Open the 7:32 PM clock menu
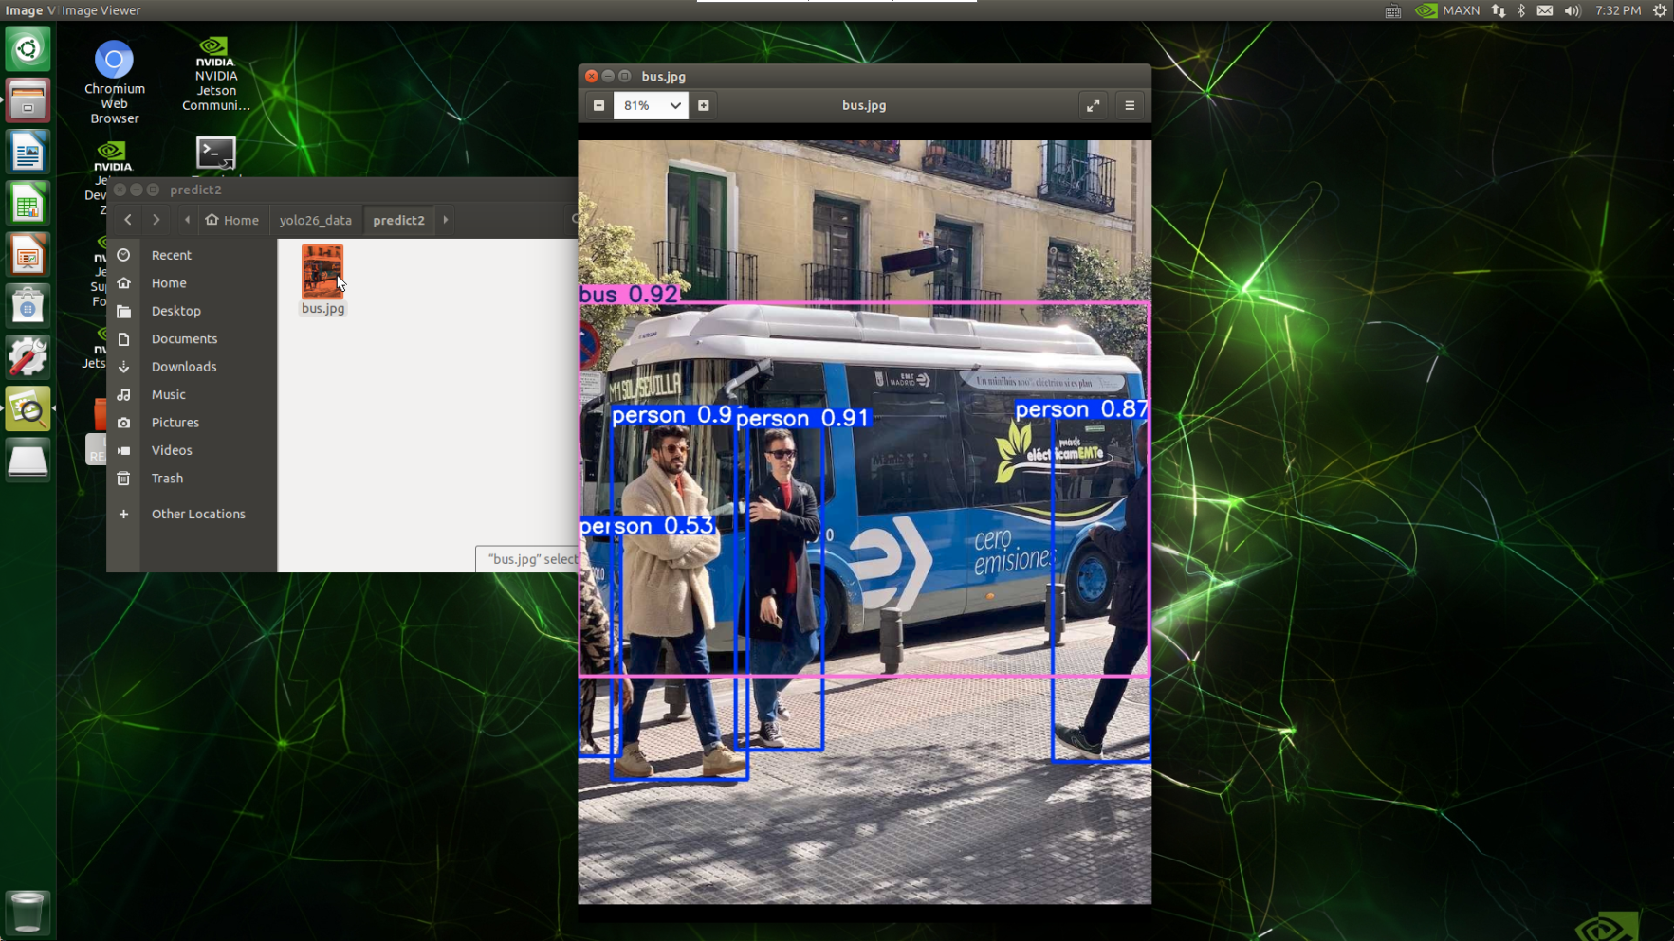The height and width of the screenshot is (941, 1674). 1618,10
